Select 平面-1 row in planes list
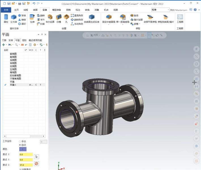 pyautogui.click(x=24, y=85)
